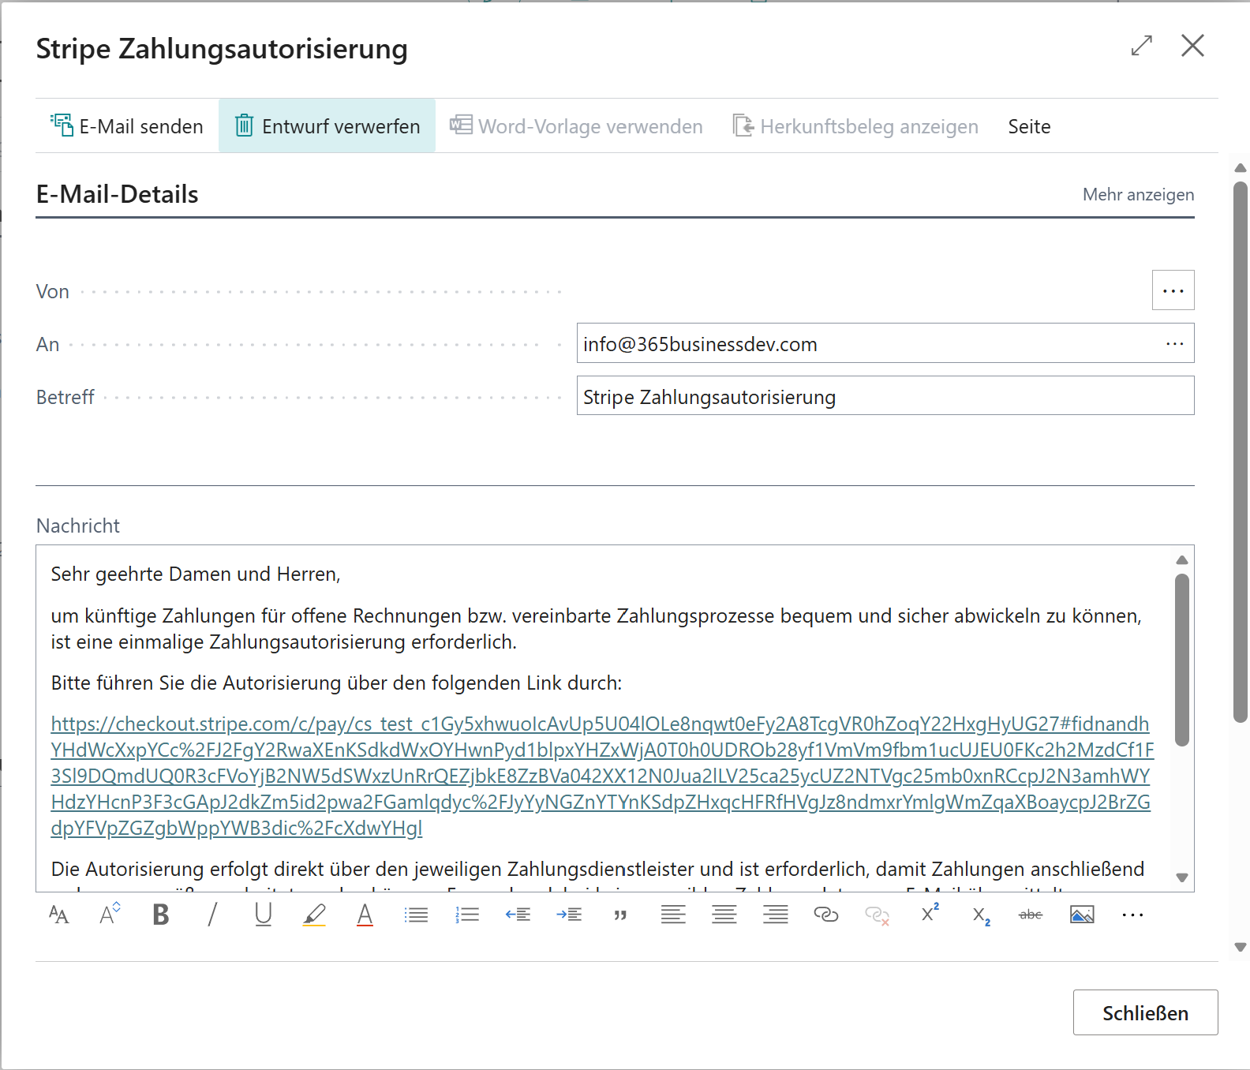Click the Betreff subject input field
The image size is (1250, 1070).
click(x=884, y=396)
